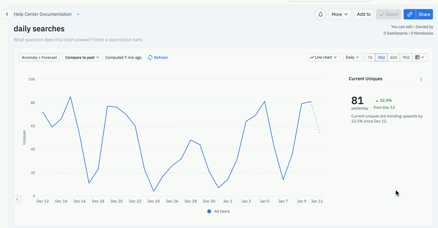Collapse the left panel arrow

[17, 199]
